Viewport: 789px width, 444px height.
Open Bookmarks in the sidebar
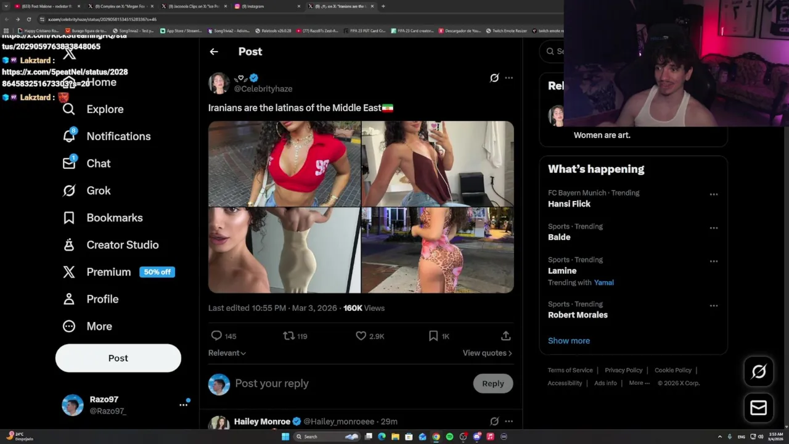[x=102, y=218]
